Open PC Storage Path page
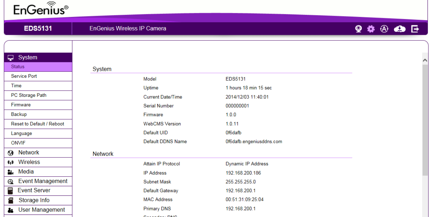Viewport: 430px width, 217px height. [38, 96]
